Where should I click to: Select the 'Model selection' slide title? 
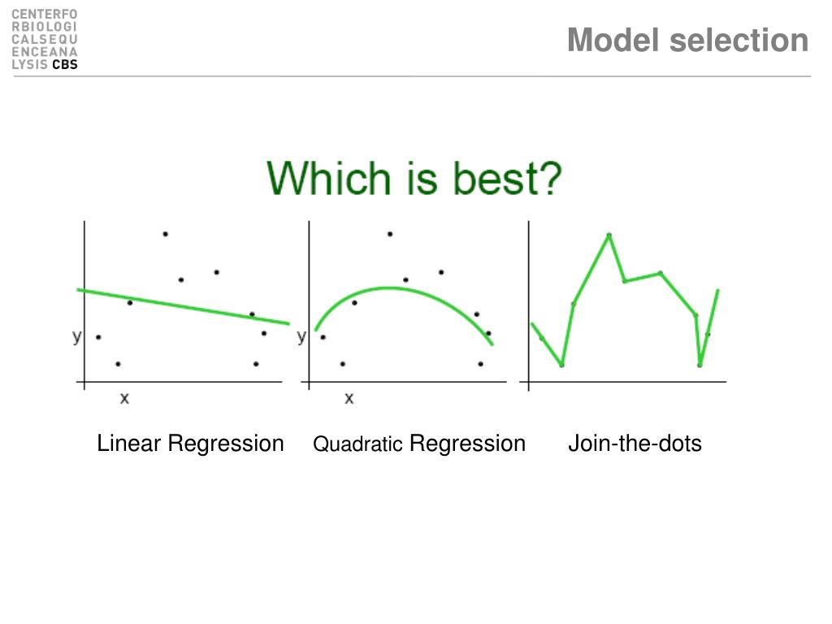687,41
